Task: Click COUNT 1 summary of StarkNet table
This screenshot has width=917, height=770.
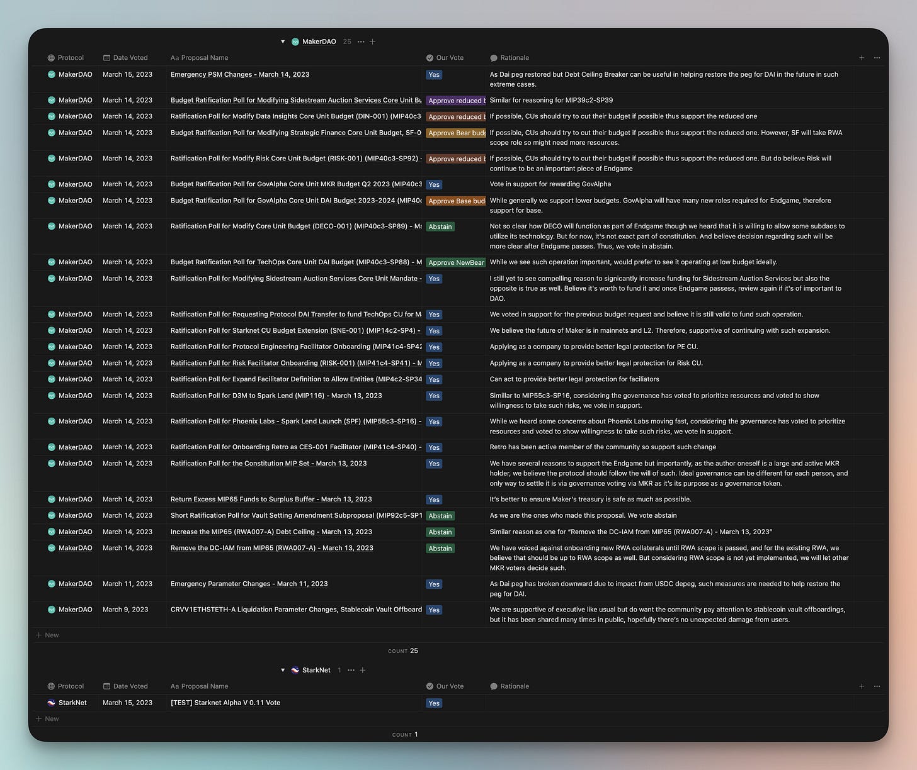Action: pos(405,735)
